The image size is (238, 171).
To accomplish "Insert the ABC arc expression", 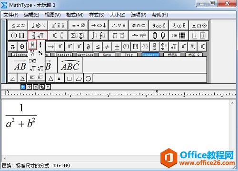I will (70, 65).
